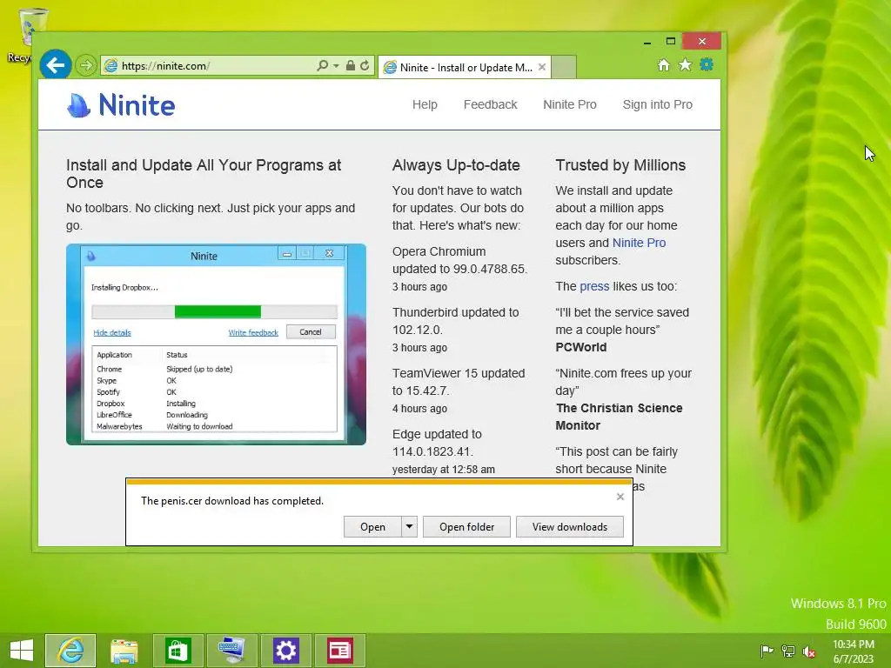The width and height of the screenshot is (891, 668).
Task: Click the muted volume tray icon
Action: point(809,651)
